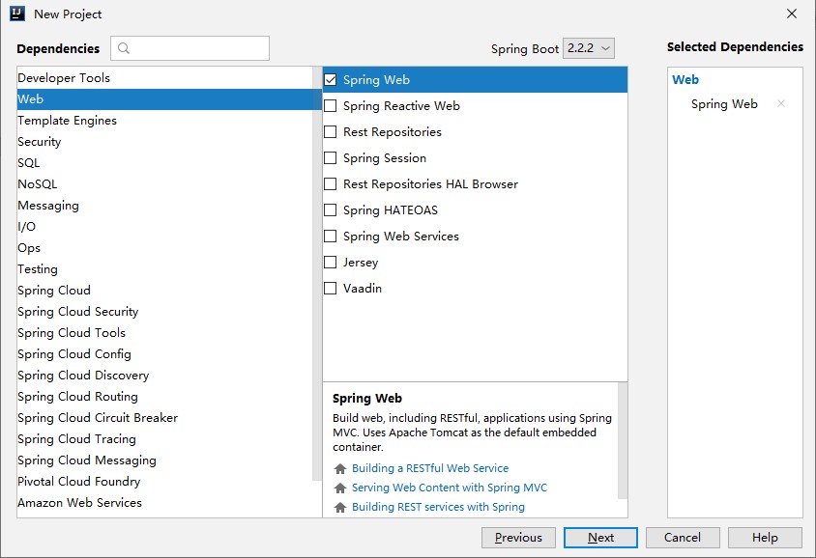Click home icon beside Building a RESTful Web Service
This screenshot has height=558, width=816.
pos(340,468)
